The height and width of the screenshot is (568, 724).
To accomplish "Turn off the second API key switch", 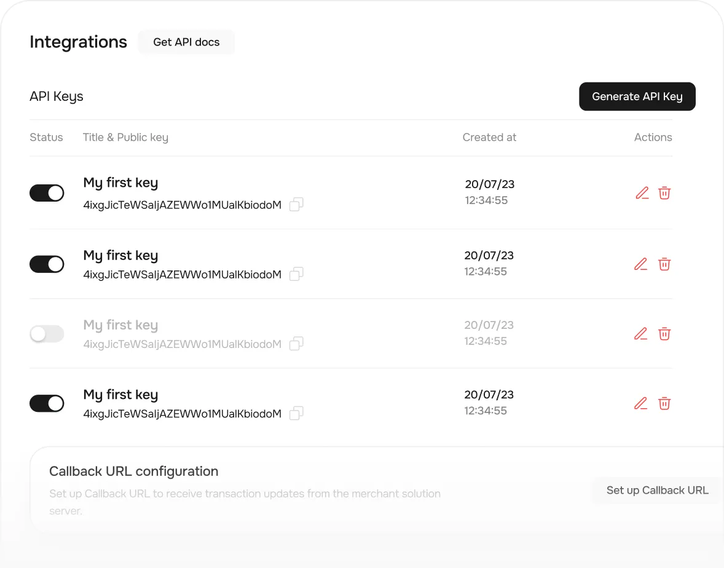I will click(x=47, y=264).
